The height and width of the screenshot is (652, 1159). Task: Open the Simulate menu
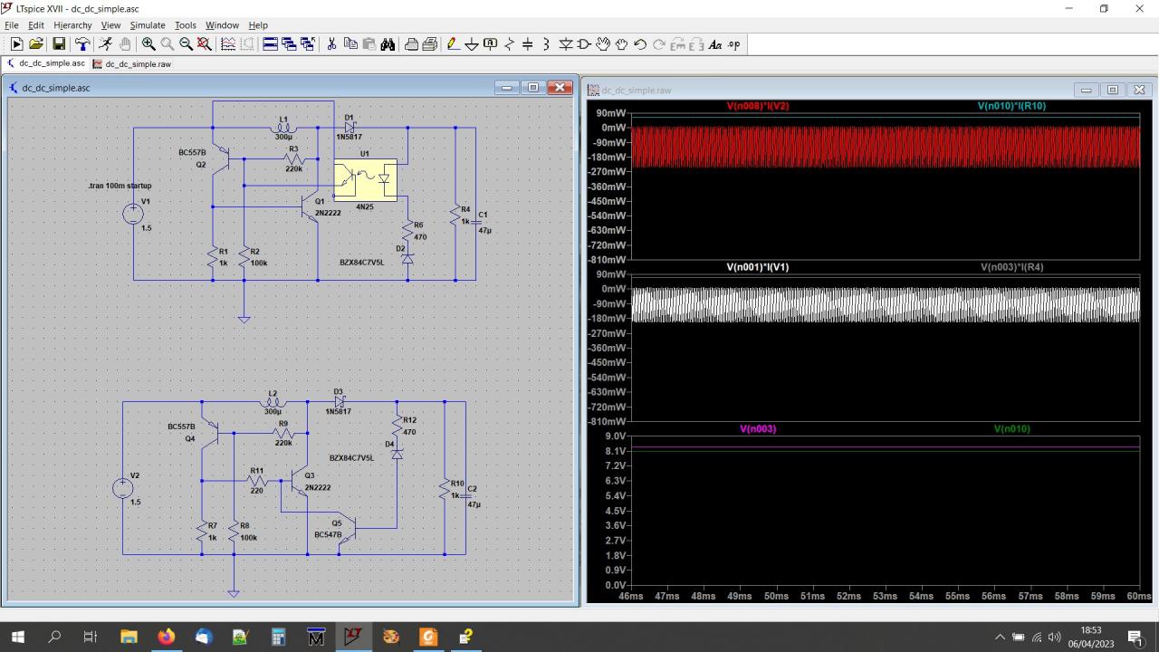click(147, 25)
